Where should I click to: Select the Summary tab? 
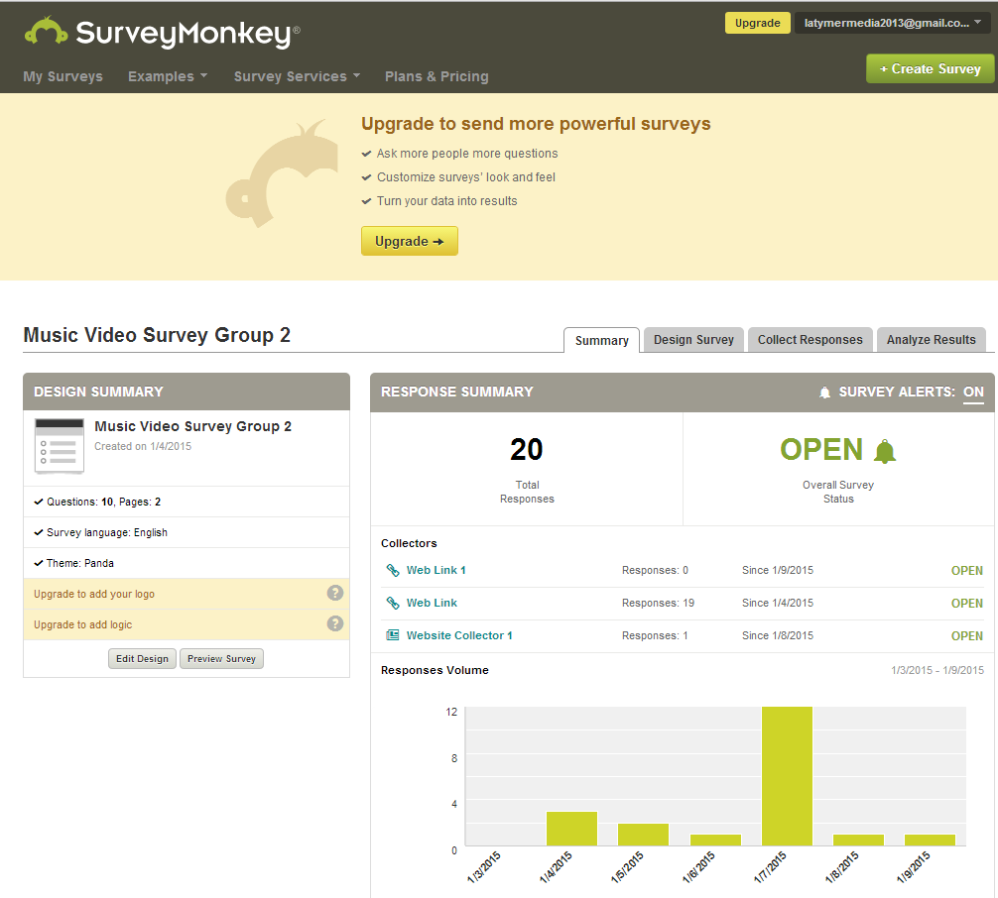(601, 340)
